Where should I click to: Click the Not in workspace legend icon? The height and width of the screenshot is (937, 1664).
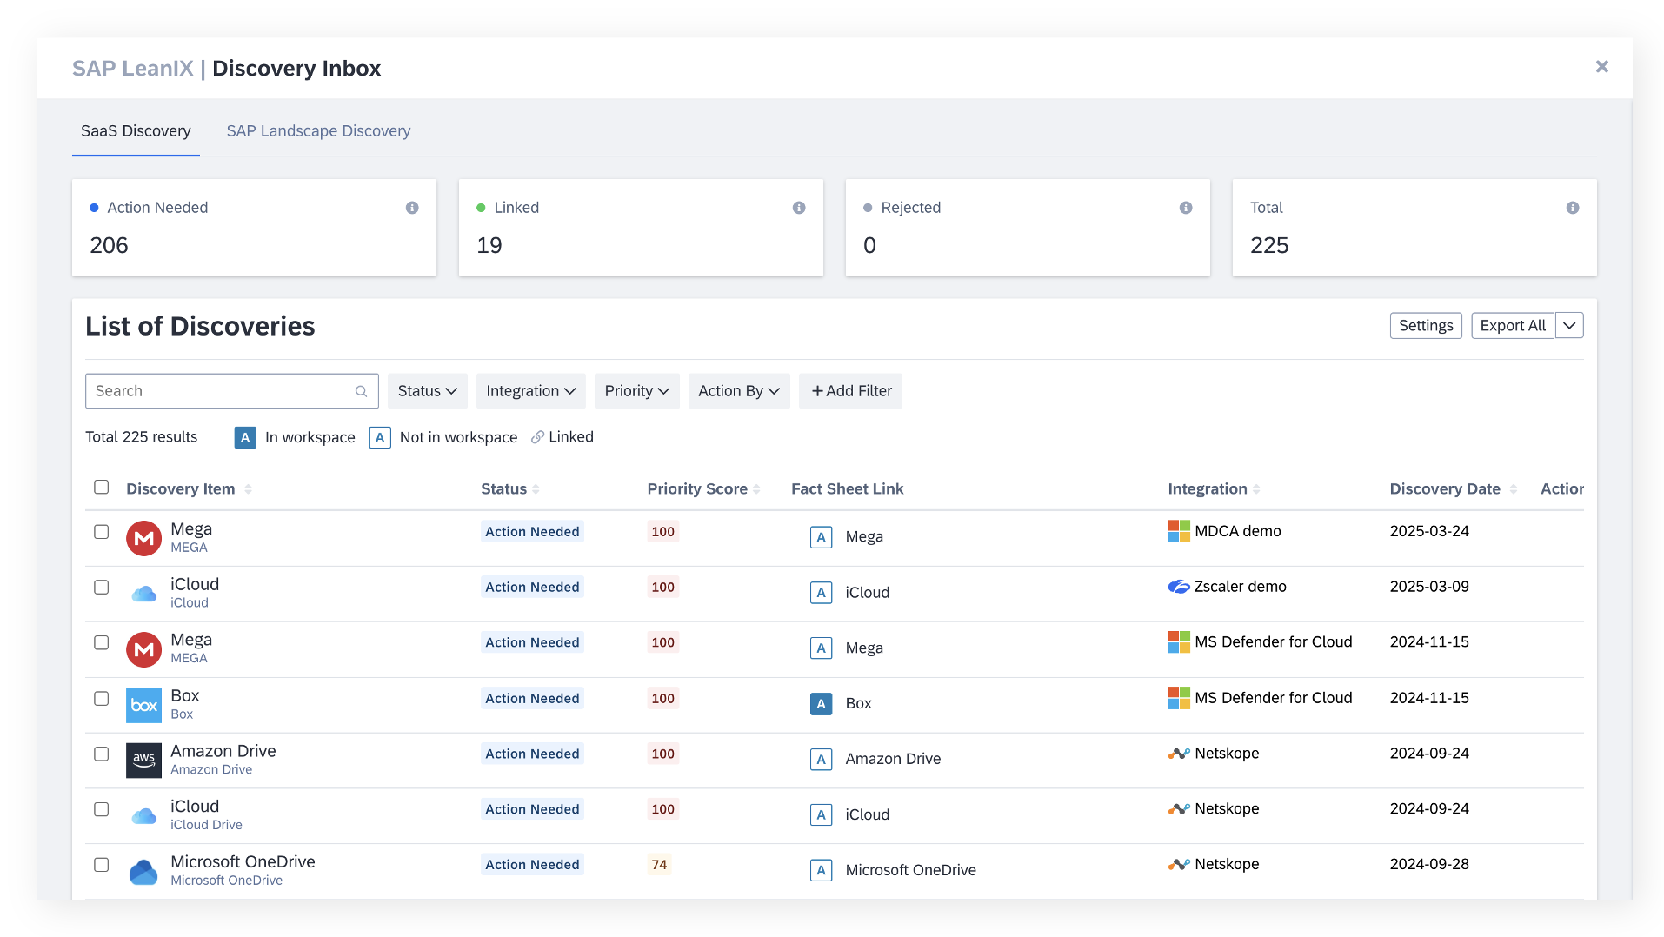click(380, 437)
